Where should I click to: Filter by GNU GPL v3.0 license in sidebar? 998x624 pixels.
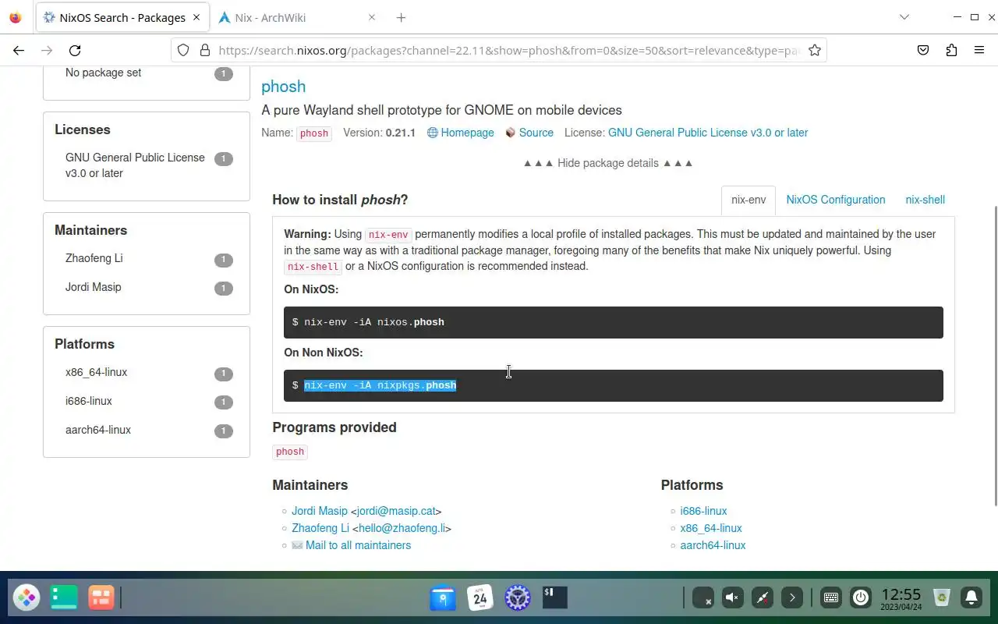(147, 165)
